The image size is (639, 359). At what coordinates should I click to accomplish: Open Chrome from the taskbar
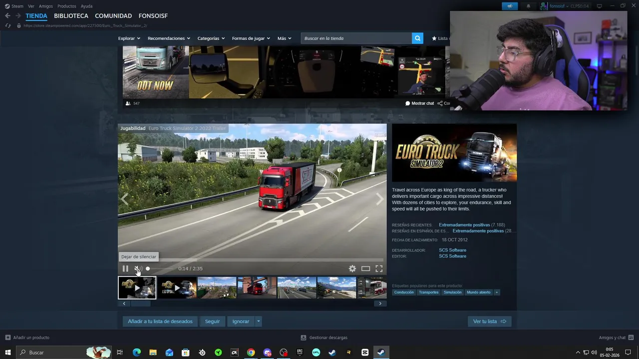tap(251, 353)
